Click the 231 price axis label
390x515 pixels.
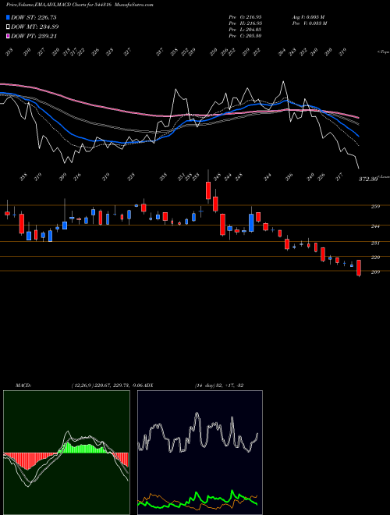[375, 243]
